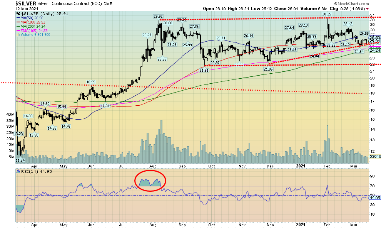Click the red circle on RSI overbought zone
This screenshot has height=228, width=381.
coord(150,181)
